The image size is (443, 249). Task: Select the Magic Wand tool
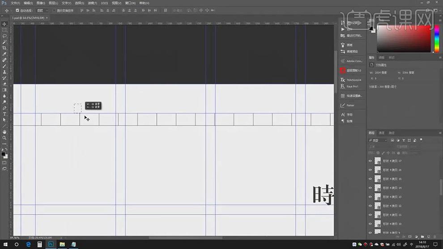coord(4,42)
